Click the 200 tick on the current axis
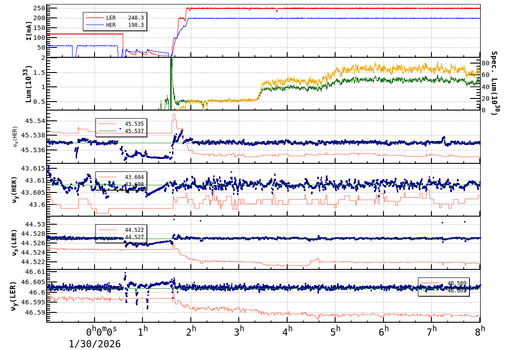 39,18
